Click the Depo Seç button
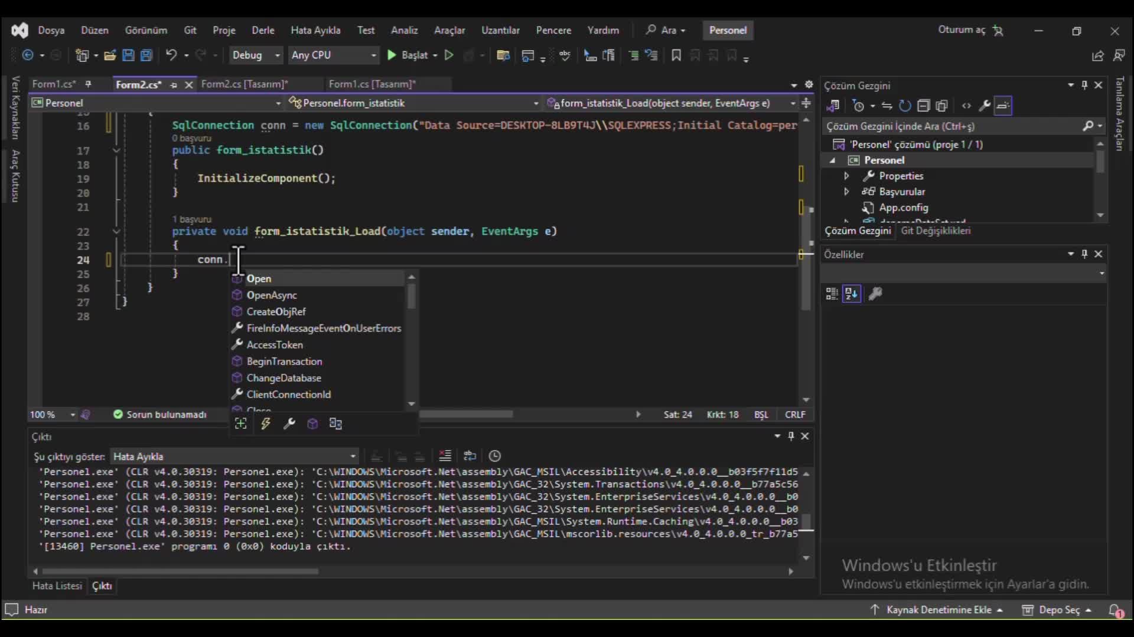Screen dimensions: 1134x637 1057,610
